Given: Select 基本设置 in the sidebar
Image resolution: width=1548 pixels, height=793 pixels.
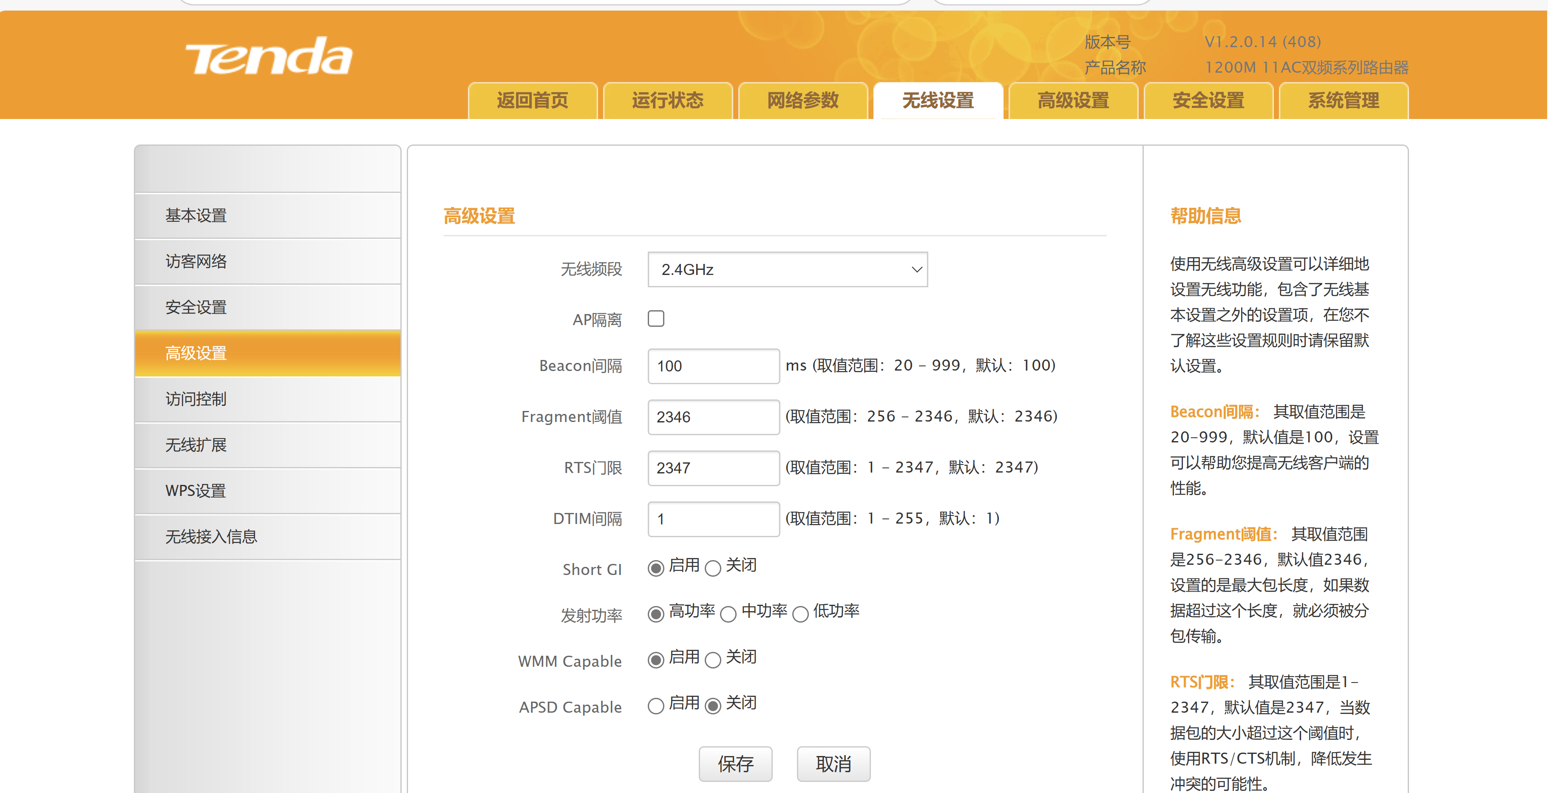Looking at the screenshot, I should (196, 215).
